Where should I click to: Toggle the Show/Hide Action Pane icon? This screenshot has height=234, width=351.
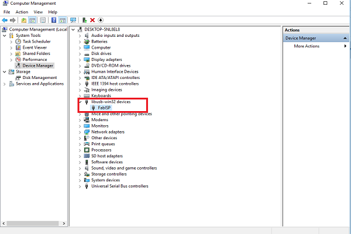coord(63,20)
